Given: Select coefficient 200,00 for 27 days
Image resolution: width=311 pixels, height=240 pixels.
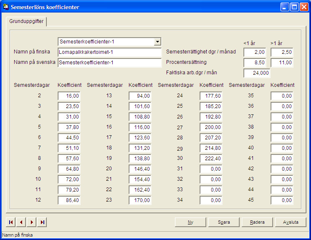Looking at the screenshot, I should tap(211, 127).
